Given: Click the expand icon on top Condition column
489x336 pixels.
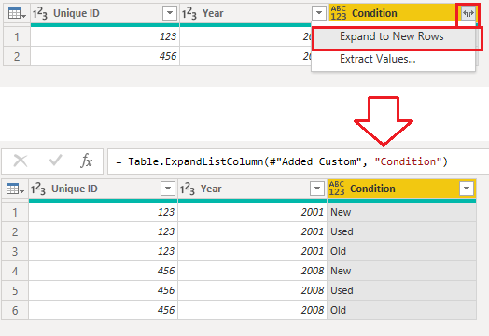Looking at the screenshot, I should coord(468,13).
